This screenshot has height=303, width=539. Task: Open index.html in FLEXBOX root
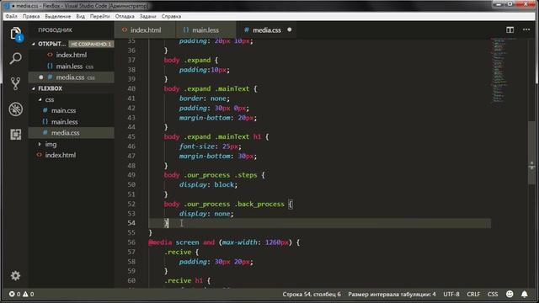pyautogui.click(x=71, y=155)
